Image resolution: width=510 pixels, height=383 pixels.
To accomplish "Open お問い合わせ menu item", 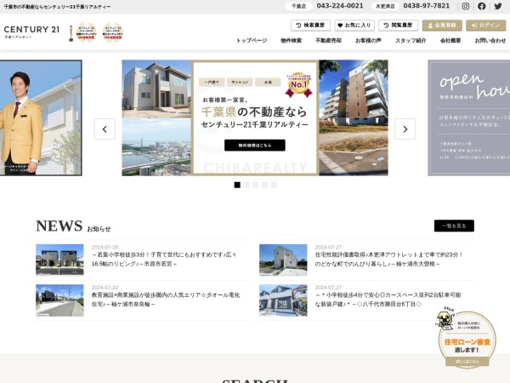I will (x=490, y=40).
